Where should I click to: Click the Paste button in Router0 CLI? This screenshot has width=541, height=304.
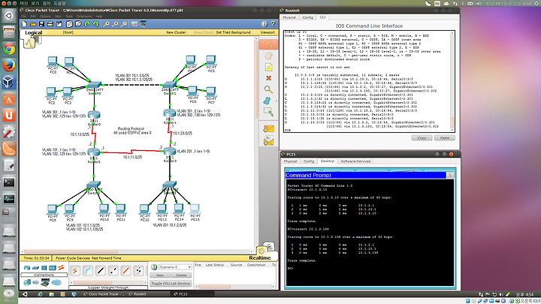tap(444, 138)
